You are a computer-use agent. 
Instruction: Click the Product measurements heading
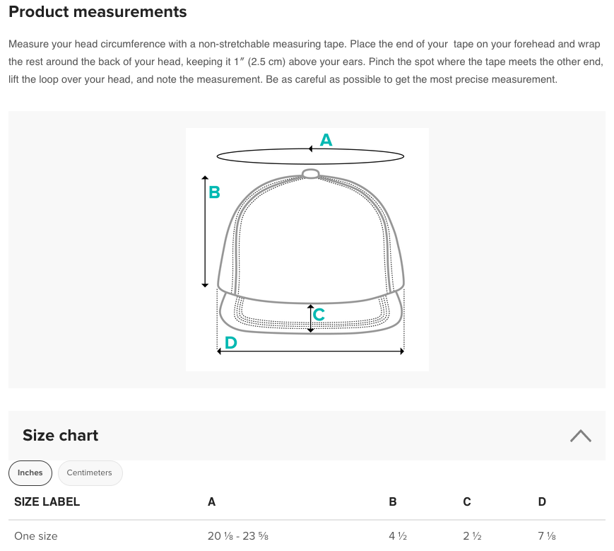(98, 12)
